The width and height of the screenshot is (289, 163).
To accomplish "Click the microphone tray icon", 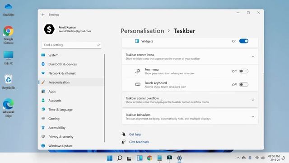I will click(x=250, y=158).
